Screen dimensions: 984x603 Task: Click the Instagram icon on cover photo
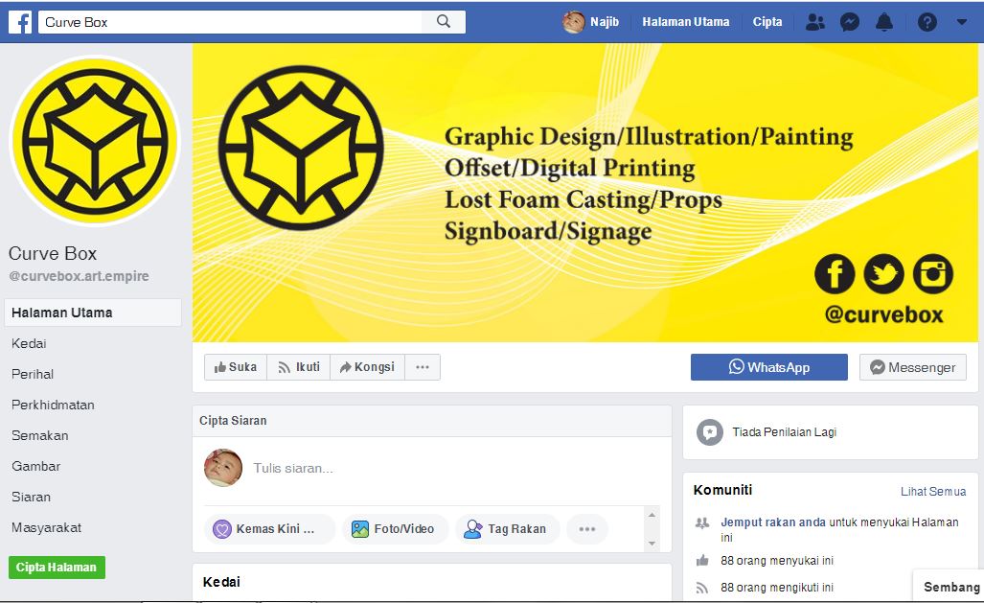932,274
